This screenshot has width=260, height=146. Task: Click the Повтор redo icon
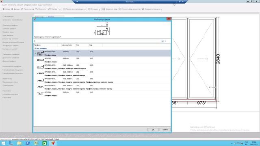click(50, 9)
